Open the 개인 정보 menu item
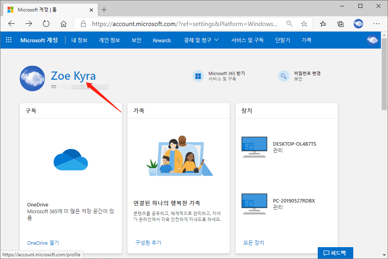This screenshot has height=259, width=388. click(x=109, y=40)
